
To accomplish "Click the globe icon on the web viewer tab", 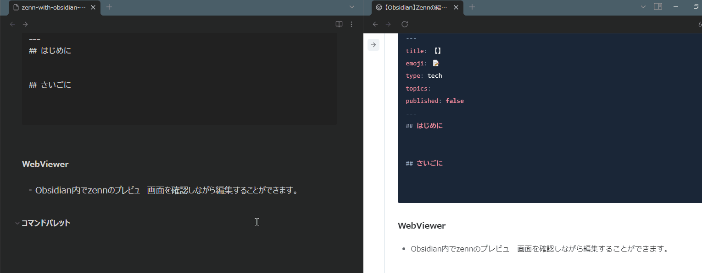I will point(379,7).
